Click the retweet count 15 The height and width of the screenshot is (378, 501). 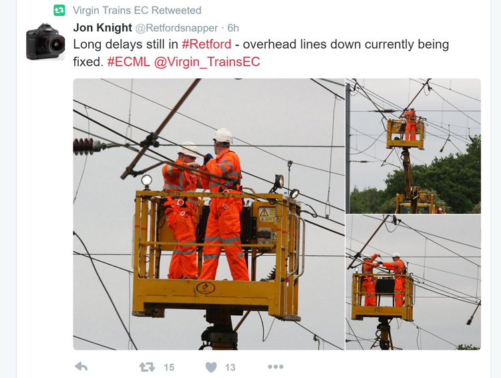tap(169, 367)
